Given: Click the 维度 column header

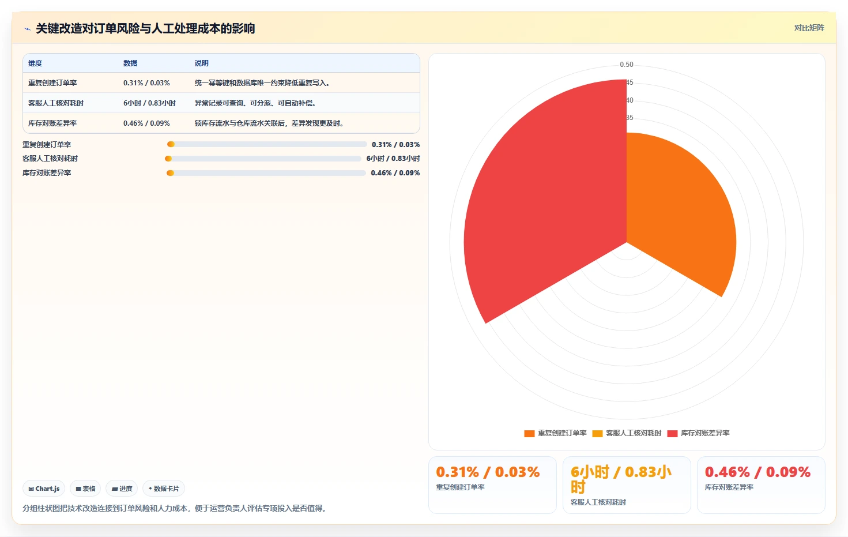Looking at the screenshot, I should (x=35, y=63).
